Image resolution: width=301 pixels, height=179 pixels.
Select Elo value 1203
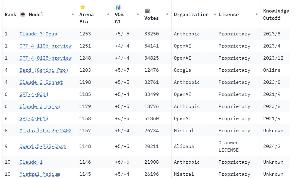(85, 70)
